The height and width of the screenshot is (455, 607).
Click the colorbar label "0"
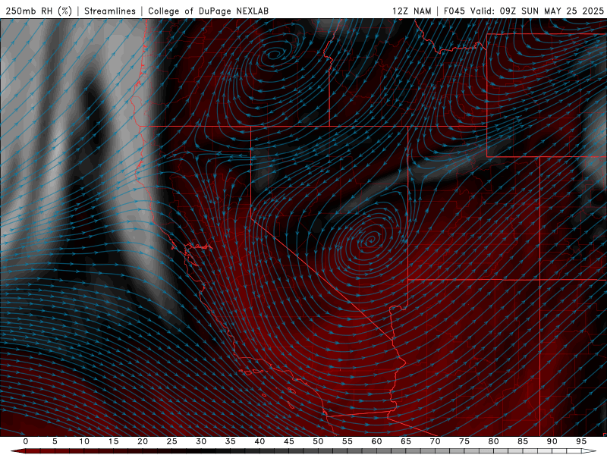click(x=26, y=441)
